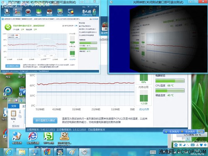Click the Baidu paw icon on IME bar
208x156 pixels.
(x=176, y=145)
